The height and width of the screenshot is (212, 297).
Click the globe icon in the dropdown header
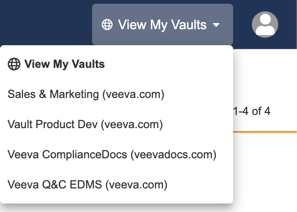tap(14, 65)
